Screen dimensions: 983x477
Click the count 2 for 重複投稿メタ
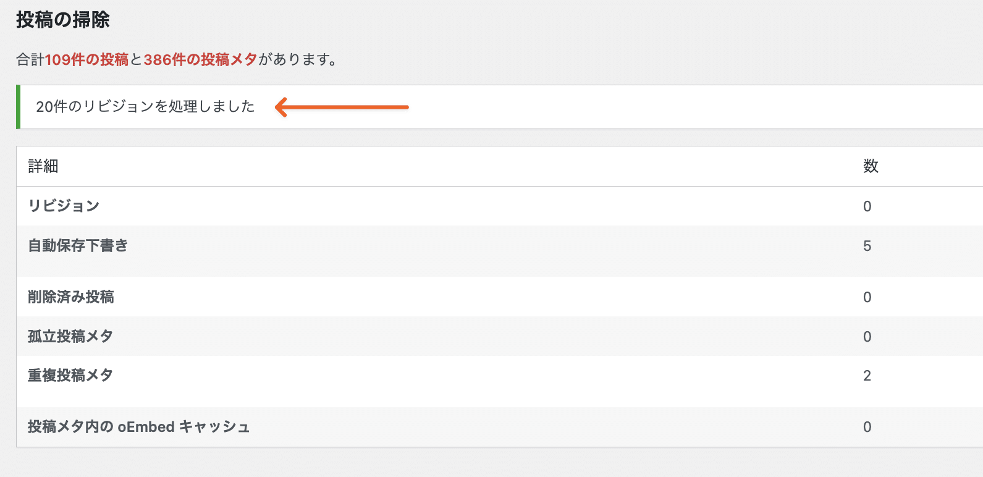(867, 376)
